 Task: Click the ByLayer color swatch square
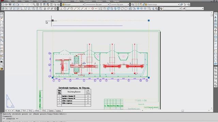coord(63,4)
